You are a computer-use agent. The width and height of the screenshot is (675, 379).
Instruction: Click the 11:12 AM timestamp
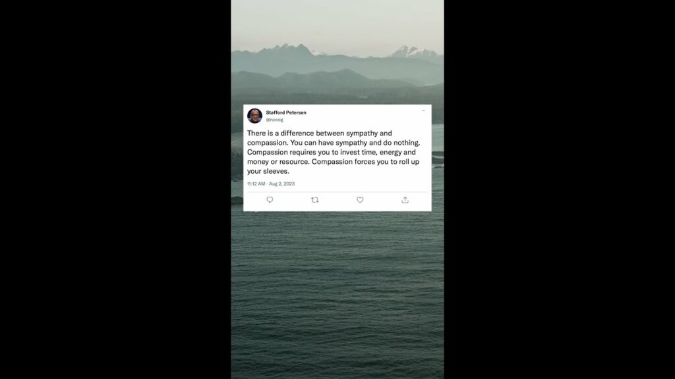[256, 184]
